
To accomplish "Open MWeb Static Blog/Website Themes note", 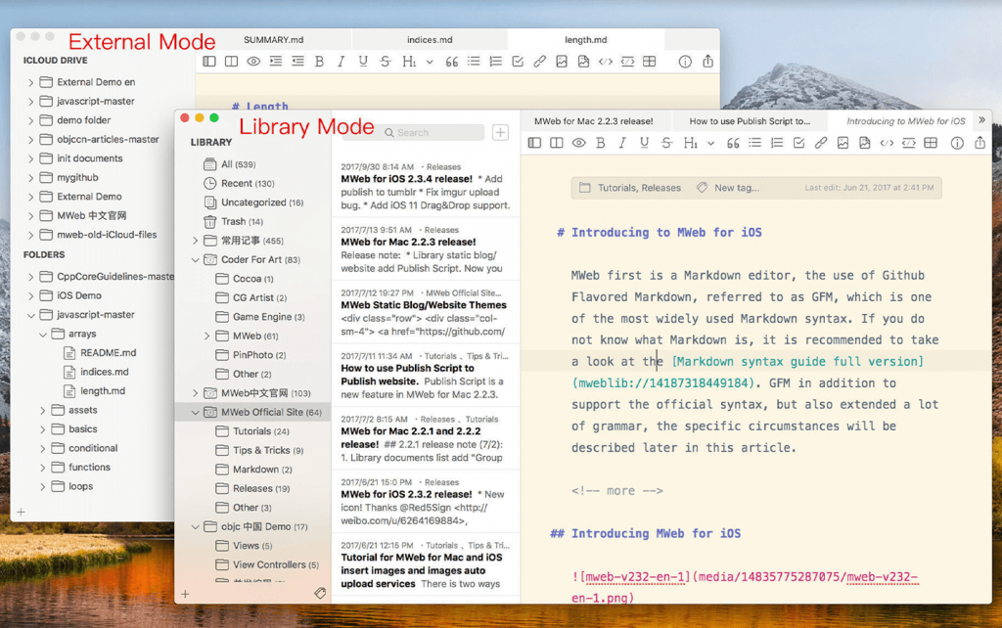I will coord(427,312).
